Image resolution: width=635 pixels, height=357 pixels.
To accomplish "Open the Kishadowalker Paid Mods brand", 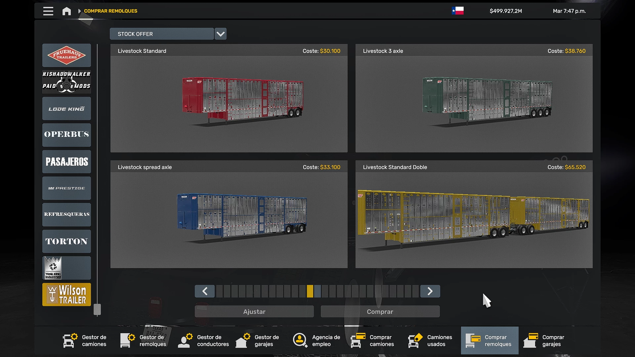I will click(66, 82).
